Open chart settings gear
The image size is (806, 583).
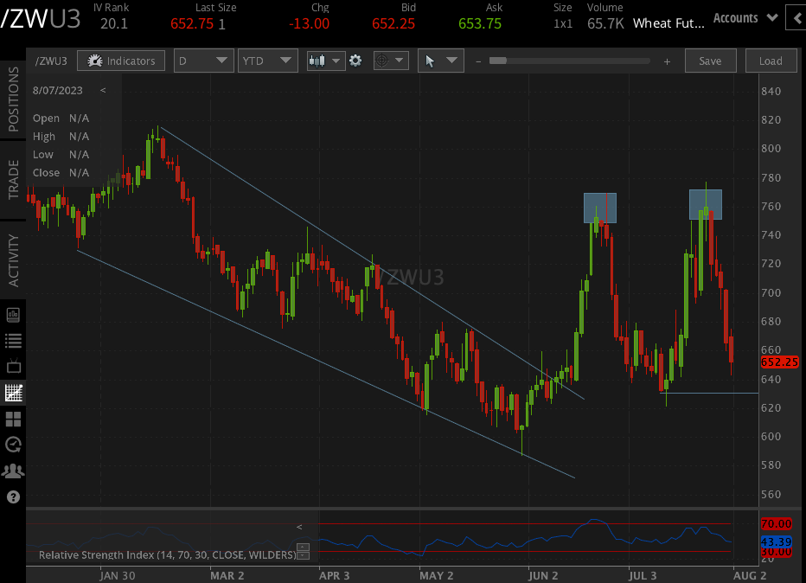click(x=355, y=61)
